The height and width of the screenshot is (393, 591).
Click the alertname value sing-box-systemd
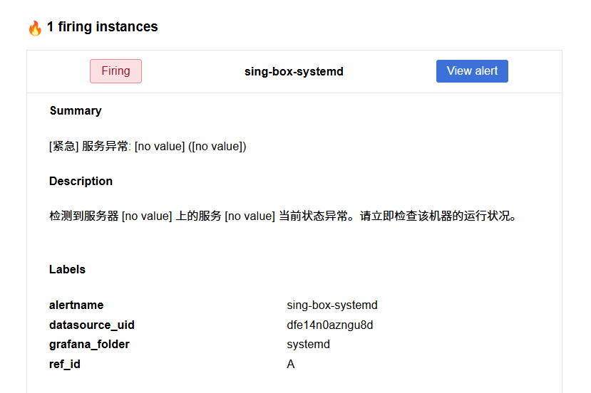coord(332,305)
